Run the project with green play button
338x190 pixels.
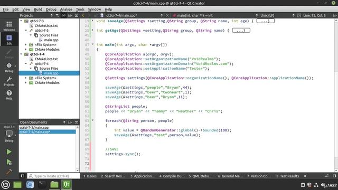tap(9, 152)
